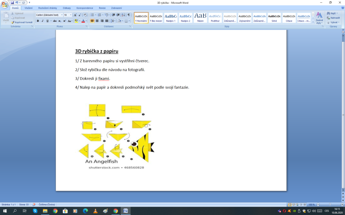Image resolution: width=345 pixels, height=215 pixels.
Task: Toggle bold formatting
Action: pyautogui.click(x=38, y=21)
